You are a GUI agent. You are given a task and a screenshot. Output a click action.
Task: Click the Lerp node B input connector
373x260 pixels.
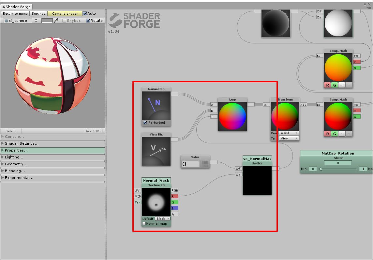pos(214,111)
